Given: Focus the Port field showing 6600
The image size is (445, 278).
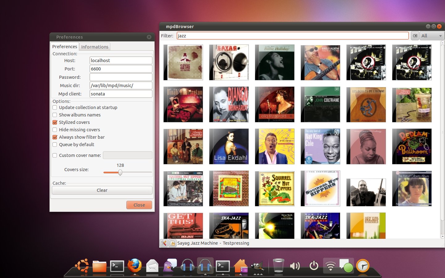Looking at the screenshot, I should click(121, 69).
